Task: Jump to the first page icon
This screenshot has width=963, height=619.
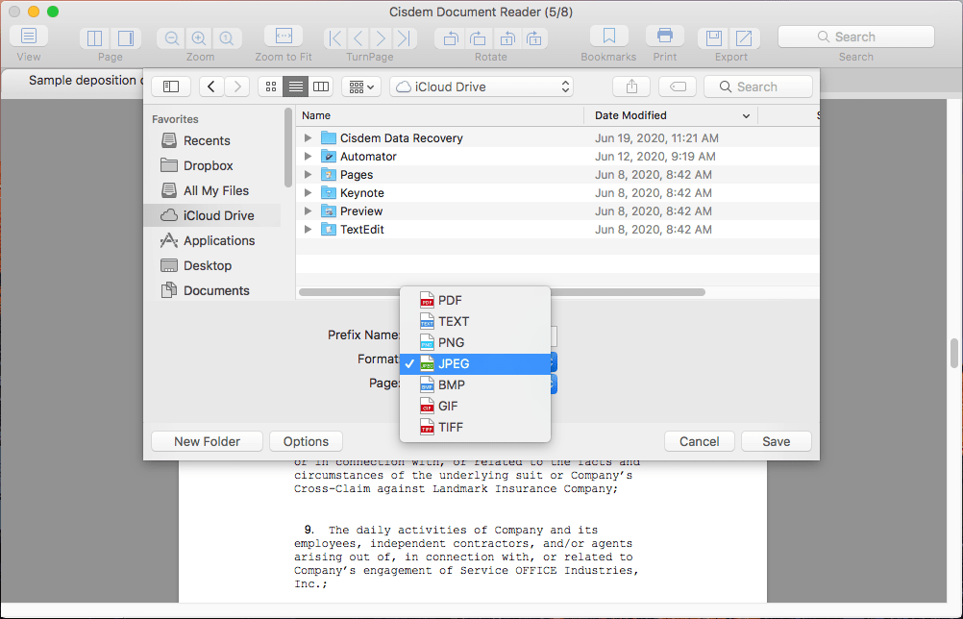Action: pos(334,38)
